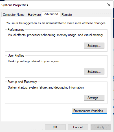
Task: Confirm with the OK button
Action: (55, 127)
